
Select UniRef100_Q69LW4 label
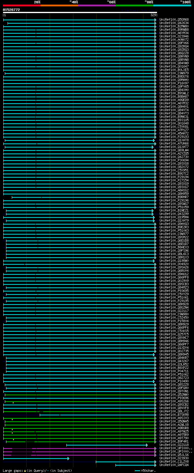(174, 150)
